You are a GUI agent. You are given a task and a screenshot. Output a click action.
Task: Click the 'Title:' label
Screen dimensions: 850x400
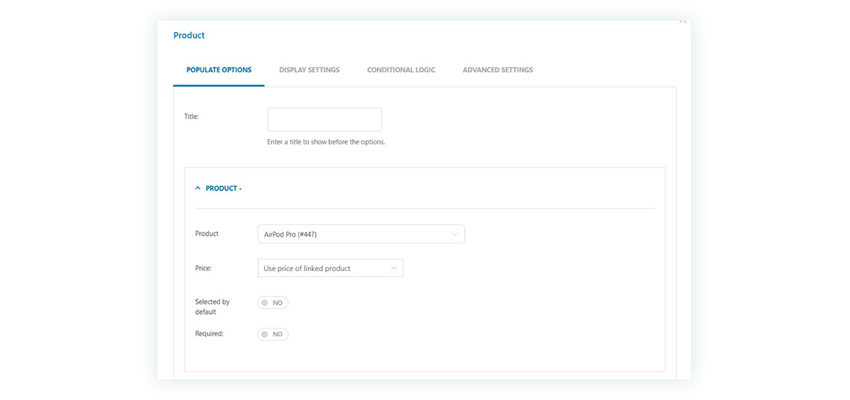pos(192,117)
